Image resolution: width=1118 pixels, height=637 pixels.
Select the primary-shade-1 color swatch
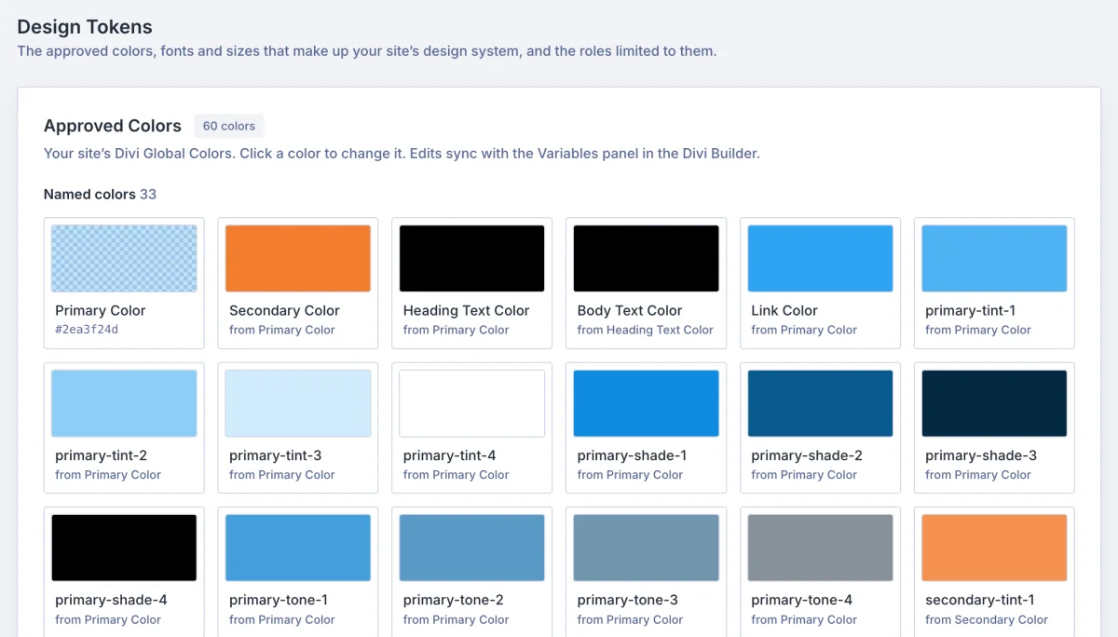[x=646, y=403]
